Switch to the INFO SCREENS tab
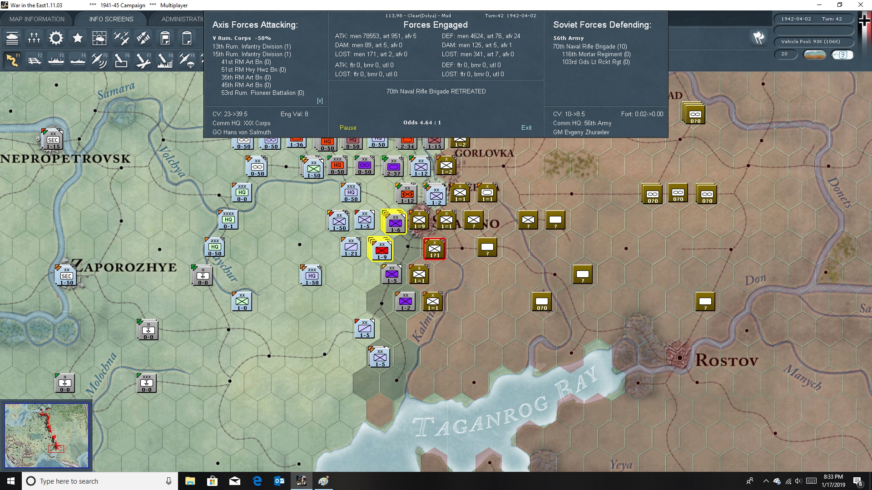 coord(110,19)
